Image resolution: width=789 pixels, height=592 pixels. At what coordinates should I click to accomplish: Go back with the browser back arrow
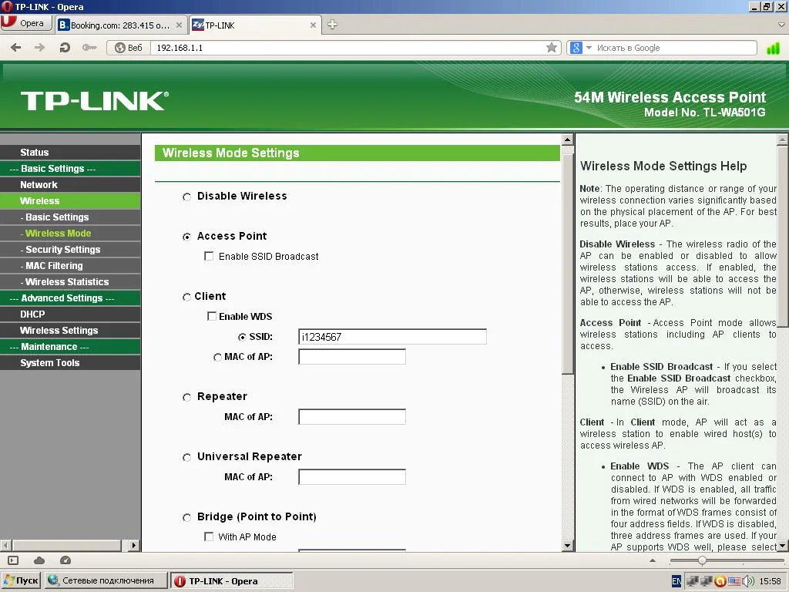[16, 48]
